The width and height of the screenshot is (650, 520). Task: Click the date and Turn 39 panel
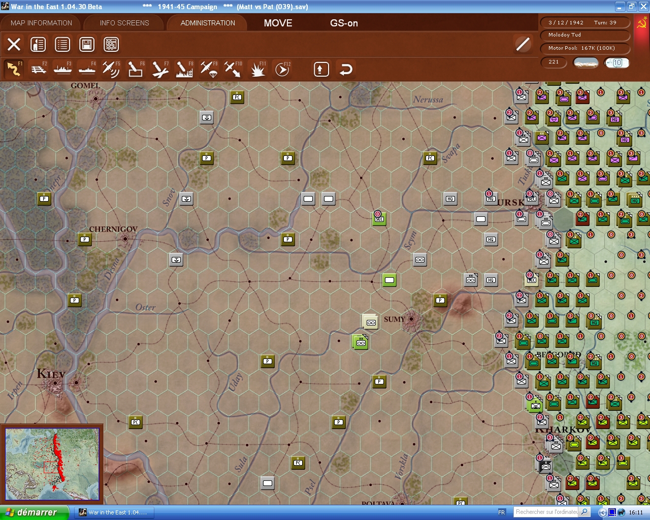coord(585,22)
